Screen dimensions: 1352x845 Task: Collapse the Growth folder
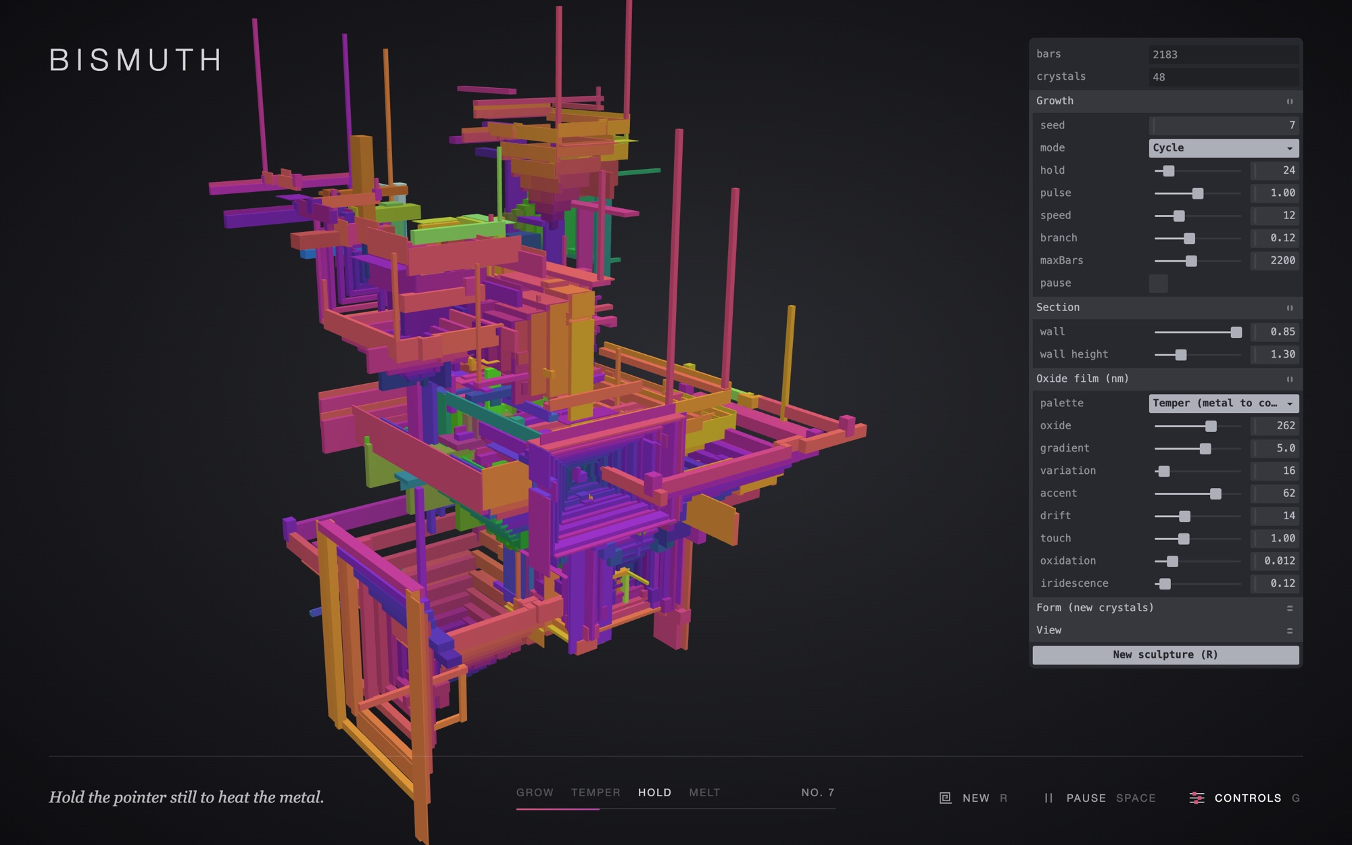pos(1165,101)
